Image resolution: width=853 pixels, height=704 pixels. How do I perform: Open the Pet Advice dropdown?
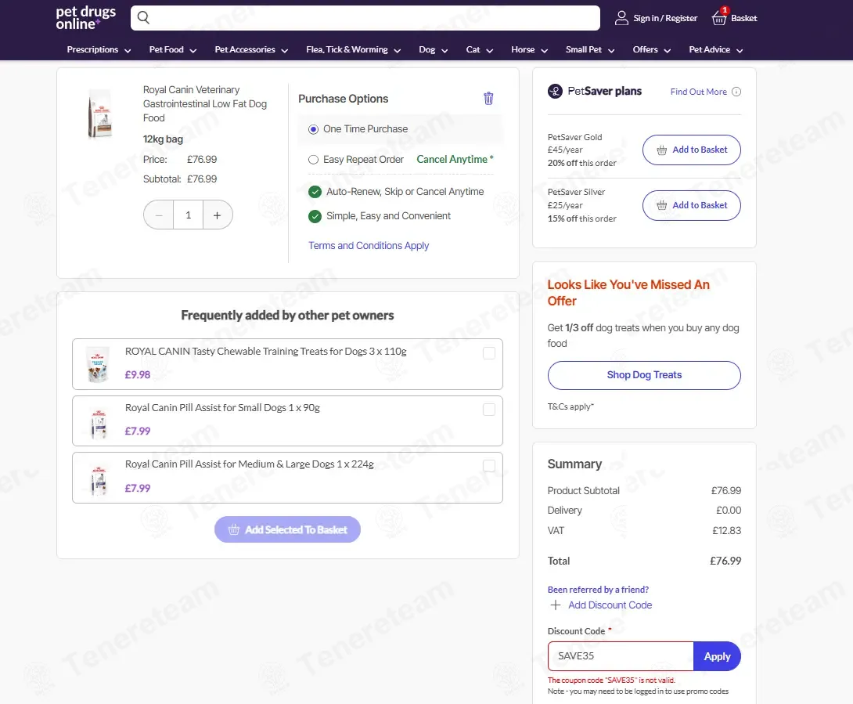tap(715, 49)
